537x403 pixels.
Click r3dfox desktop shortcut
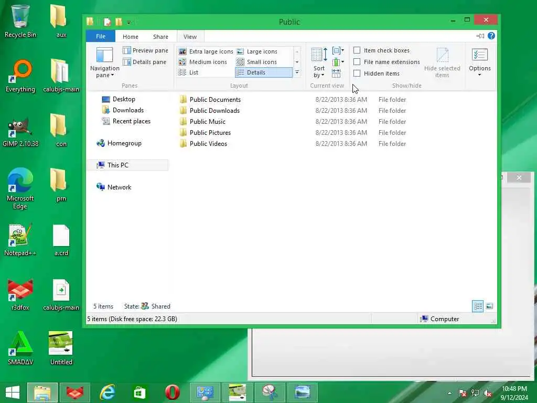pyautogui.click(x=20, y=295)
